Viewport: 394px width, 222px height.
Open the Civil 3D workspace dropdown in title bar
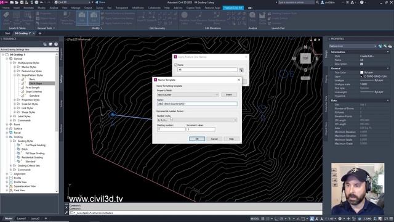(73, 2)
